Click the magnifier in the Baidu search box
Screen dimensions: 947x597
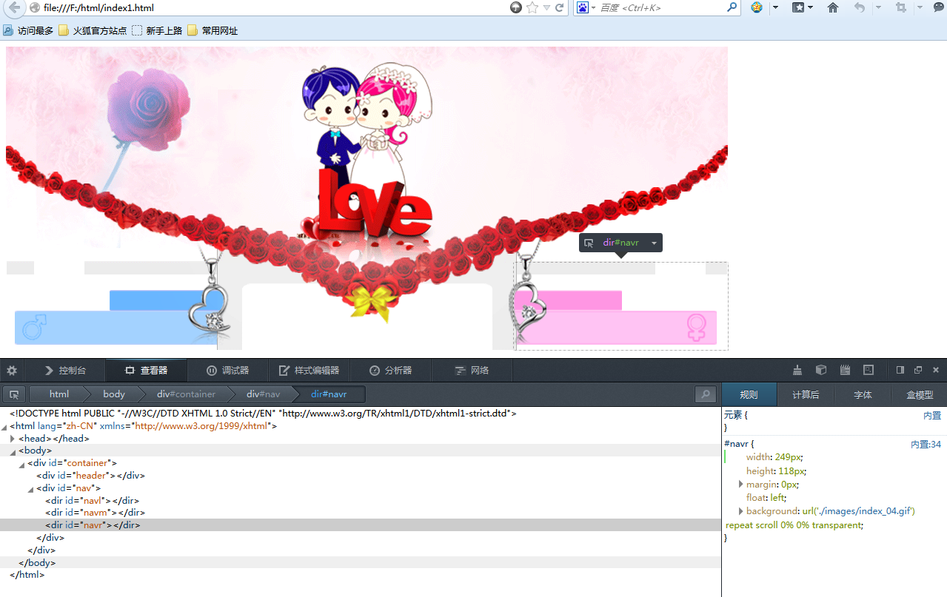pyautogui.click(x=732, y=7)
